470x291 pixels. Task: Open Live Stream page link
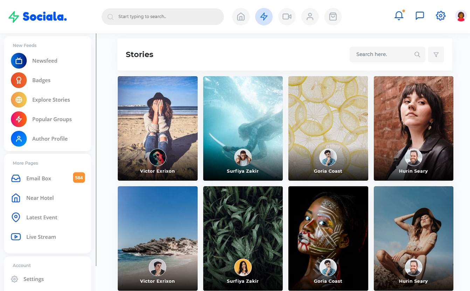pyautogui.click(x=41, y=237)
